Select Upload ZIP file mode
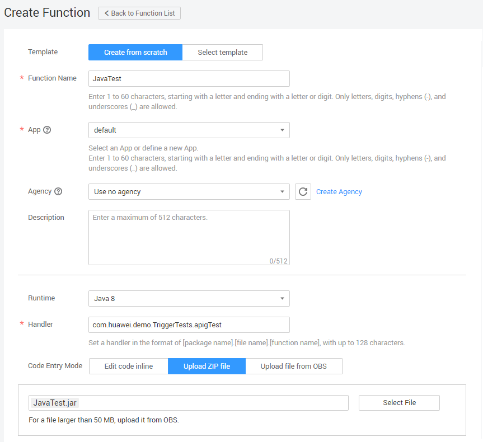The width and height of the screenshot is (483, 442). pos(207,366)
